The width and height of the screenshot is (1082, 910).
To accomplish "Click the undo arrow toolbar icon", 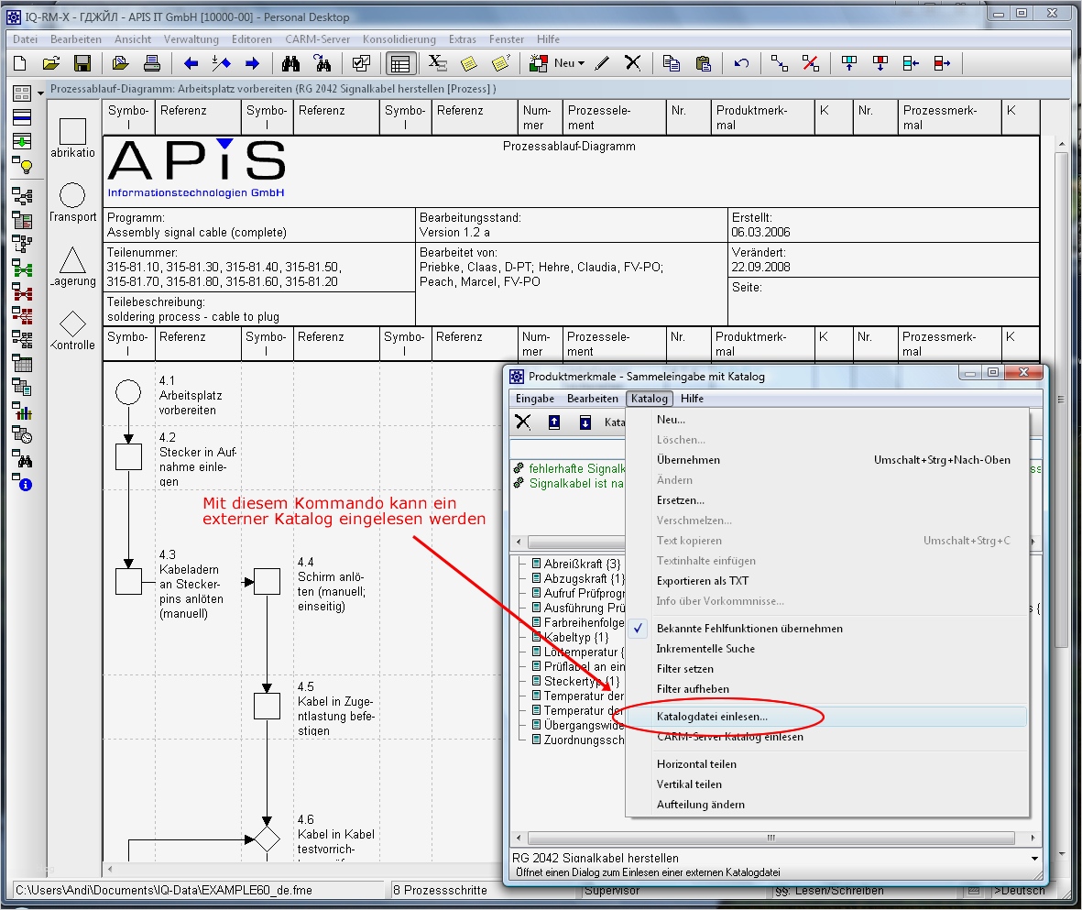I will (742, 63).
